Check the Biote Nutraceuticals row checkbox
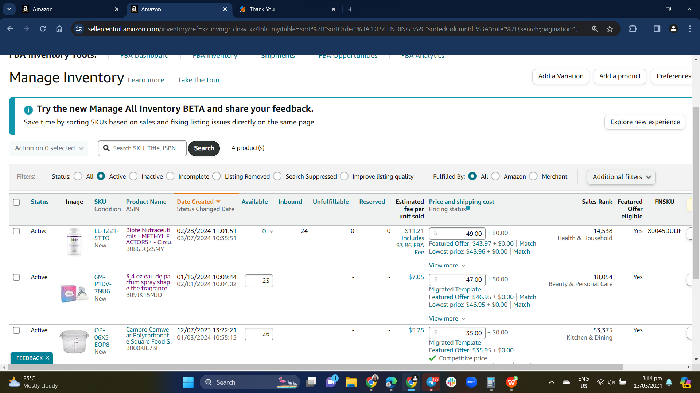Viewport: 700px width, 393px height. pos(16,231)
